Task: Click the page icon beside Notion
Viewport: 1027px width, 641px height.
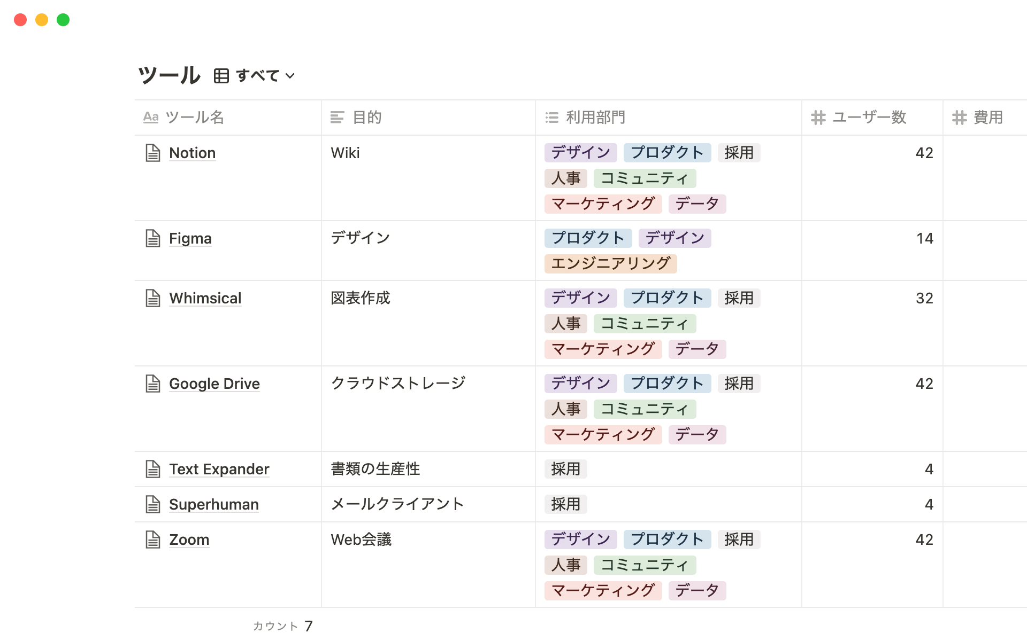Action: (153, 153)
